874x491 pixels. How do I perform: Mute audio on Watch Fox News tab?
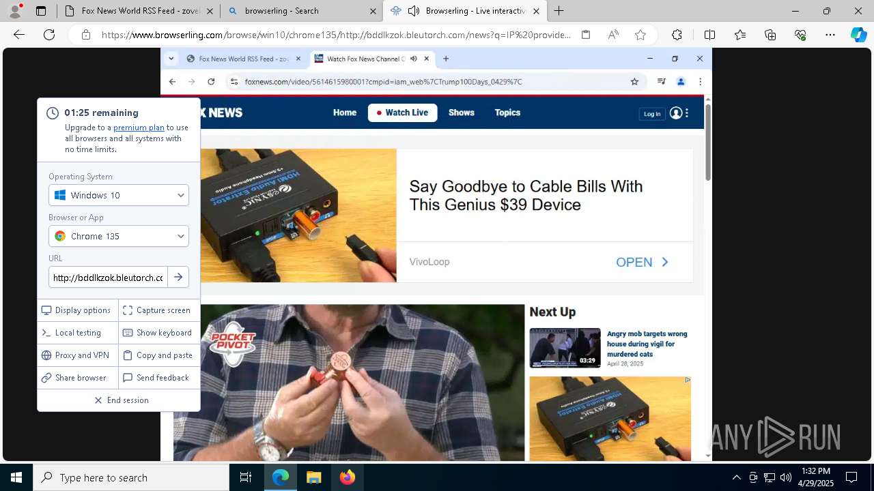(x=414, y=59)
